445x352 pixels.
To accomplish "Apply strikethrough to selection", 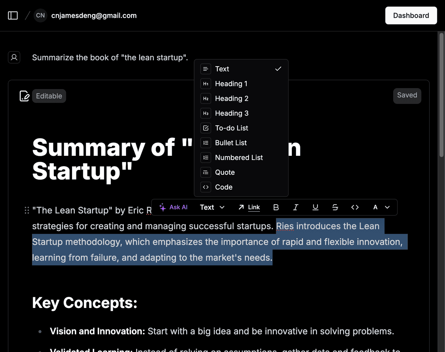I will 335,207.
